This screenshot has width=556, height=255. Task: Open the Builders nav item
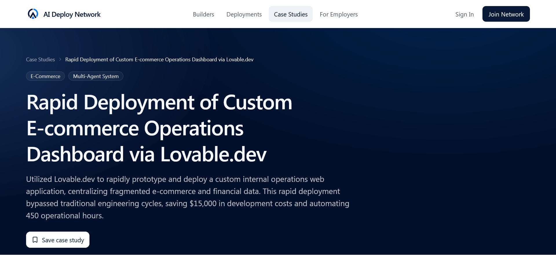click(x=204, y=14)
